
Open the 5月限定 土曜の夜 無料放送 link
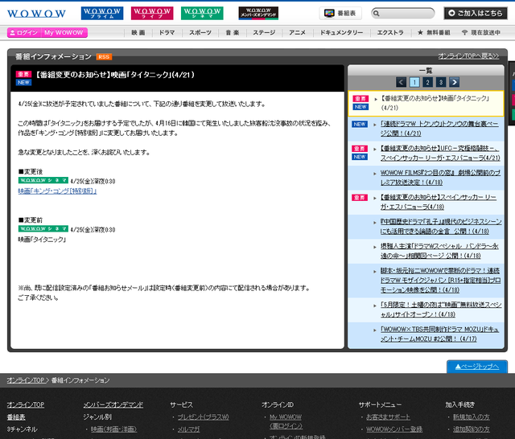pyautogui.click(x=441, y=310)
